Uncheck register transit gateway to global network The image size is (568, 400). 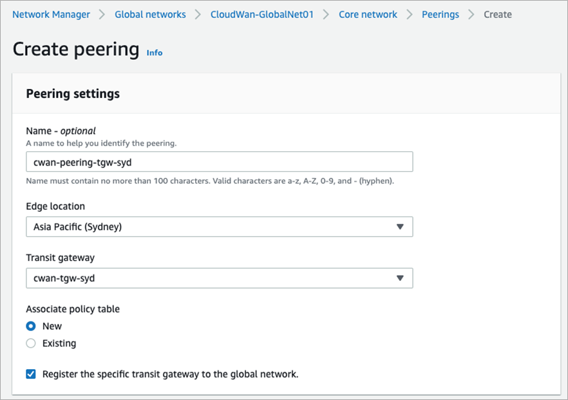point(30,374)
